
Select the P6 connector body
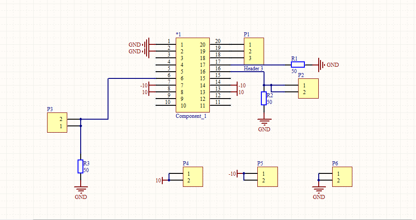tap(342, 177)
